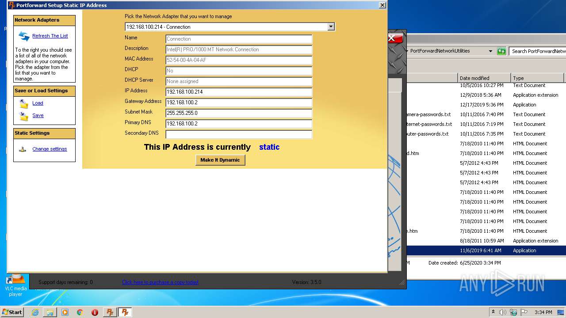This screenshot has width=566, height=318.
Task: Launch Chrome from the taskbar
Action: coord(80,312)
